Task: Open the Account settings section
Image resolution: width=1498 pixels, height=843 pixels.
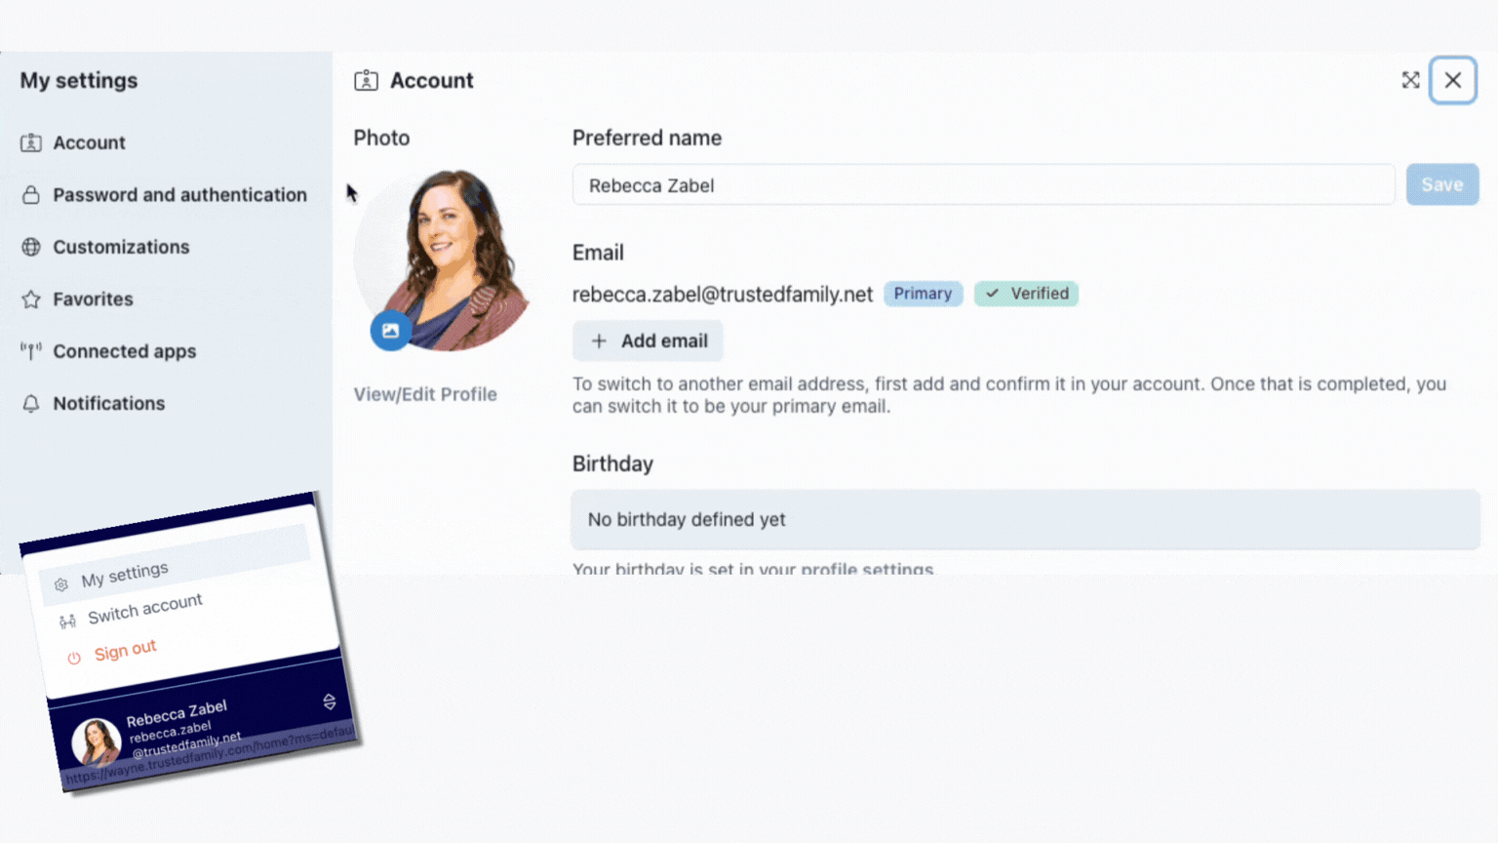Action: [89, 142]
